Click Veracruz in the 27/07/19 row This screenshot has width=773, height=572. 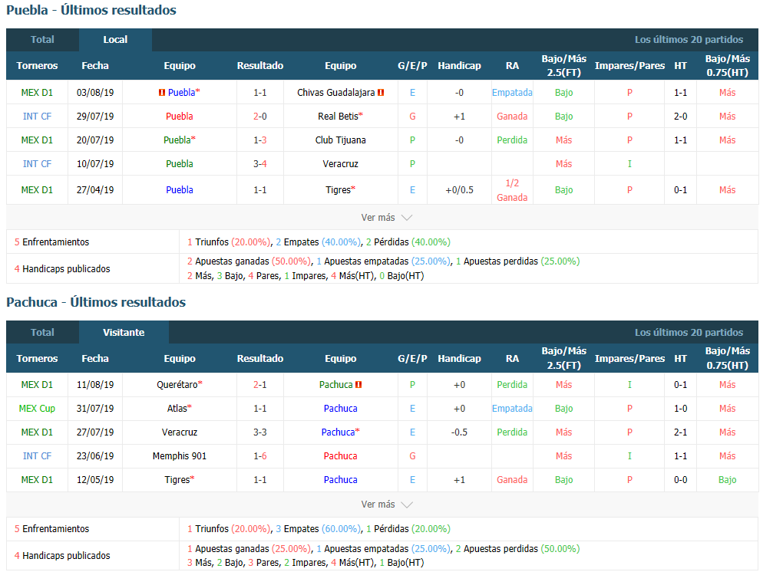tap(180, 432)
